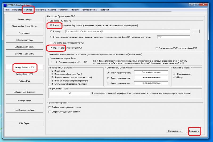The image size is (213, 142).
Task: Enable 'Публиковать в DWFx по настройкам PDF'
Action: (157, 48)
